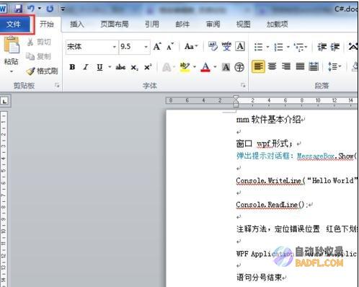Toggle Superscript formatting
The height and width of the screenshot is (287, 359).
coord(148,67)
